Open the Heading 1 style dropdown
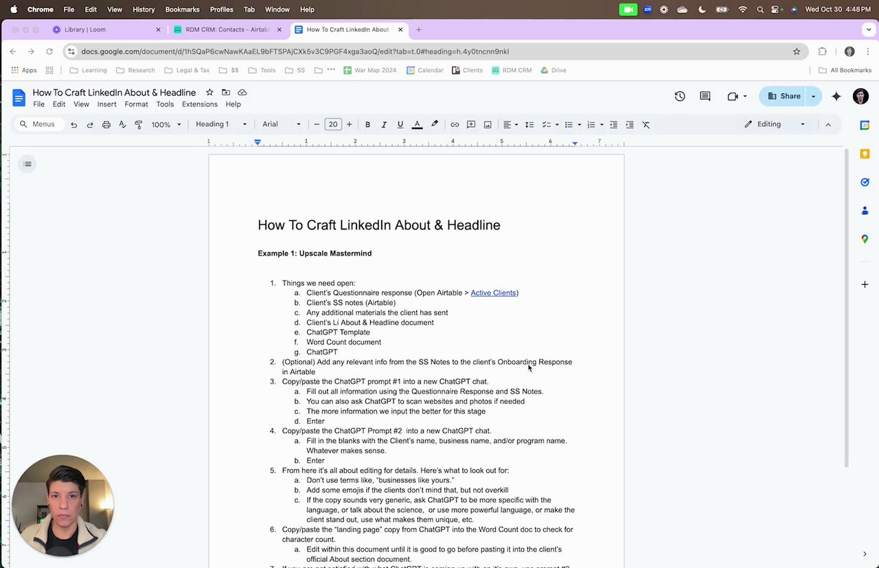 click(x=221, y=124)
